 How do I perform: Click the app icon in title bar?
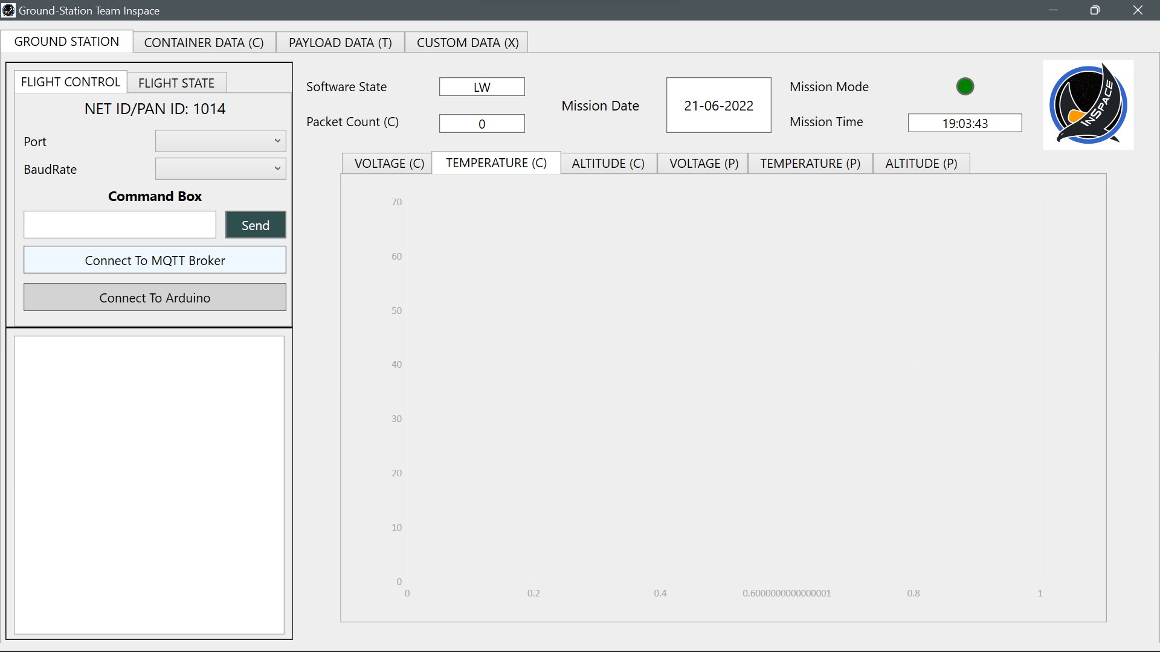(x=8, y=10)
